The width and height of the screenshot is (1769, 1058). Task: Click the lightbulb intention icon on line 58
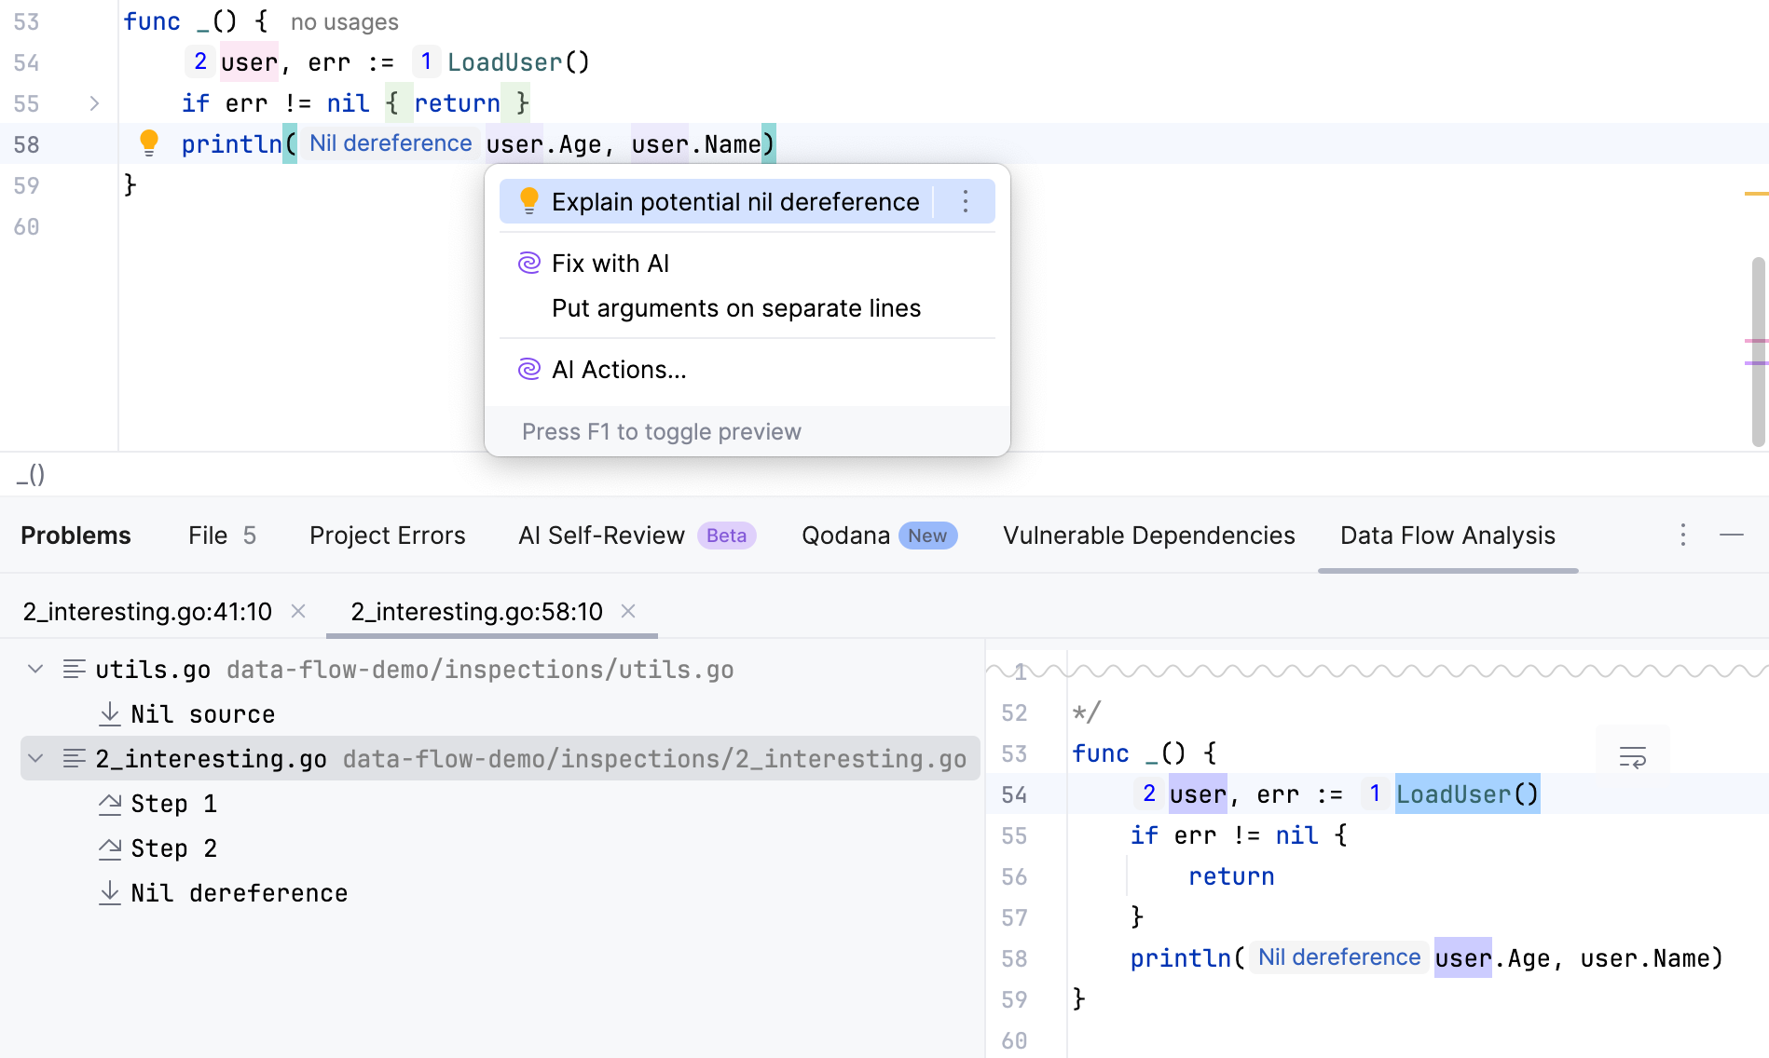pyautogui.click(x=151, y=143)
